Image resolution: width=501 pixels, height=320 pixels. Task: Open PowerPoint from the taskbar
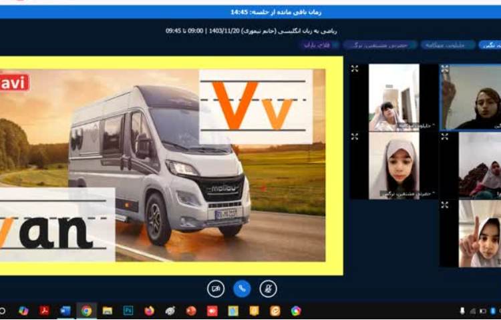click(191, 311)
